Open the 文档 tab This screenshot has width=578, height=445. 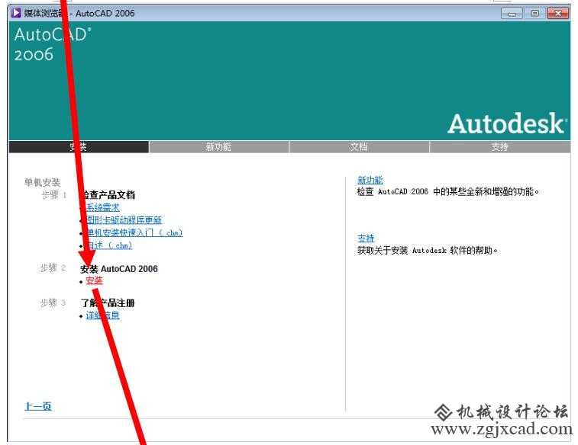359,147
